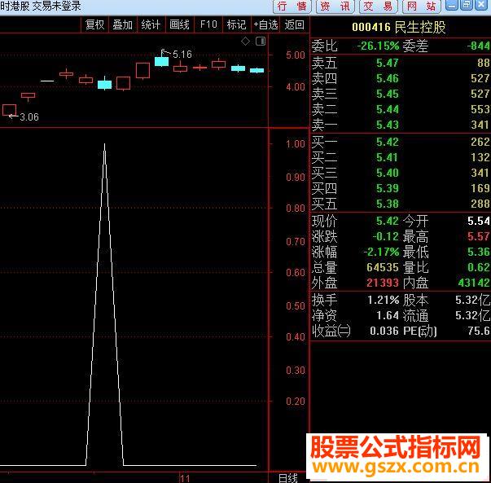Open the 统计 statistics option
This screenshot has width=491, height=483.
tap(151, 24)
